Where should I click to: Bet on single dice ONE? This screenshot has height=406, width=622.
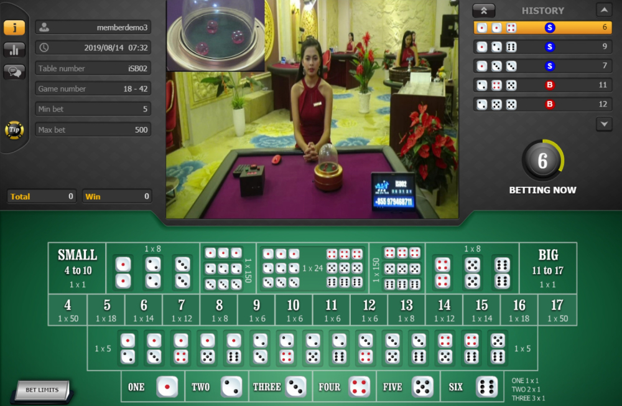[152, 387]
